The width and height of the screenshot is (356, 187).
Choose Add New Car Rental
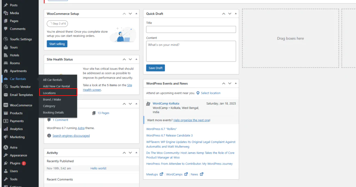[56, 86]
